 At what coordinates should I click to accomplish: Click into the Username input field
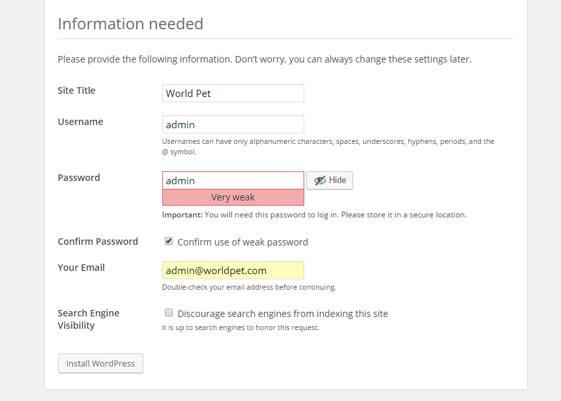pos(233,124)
